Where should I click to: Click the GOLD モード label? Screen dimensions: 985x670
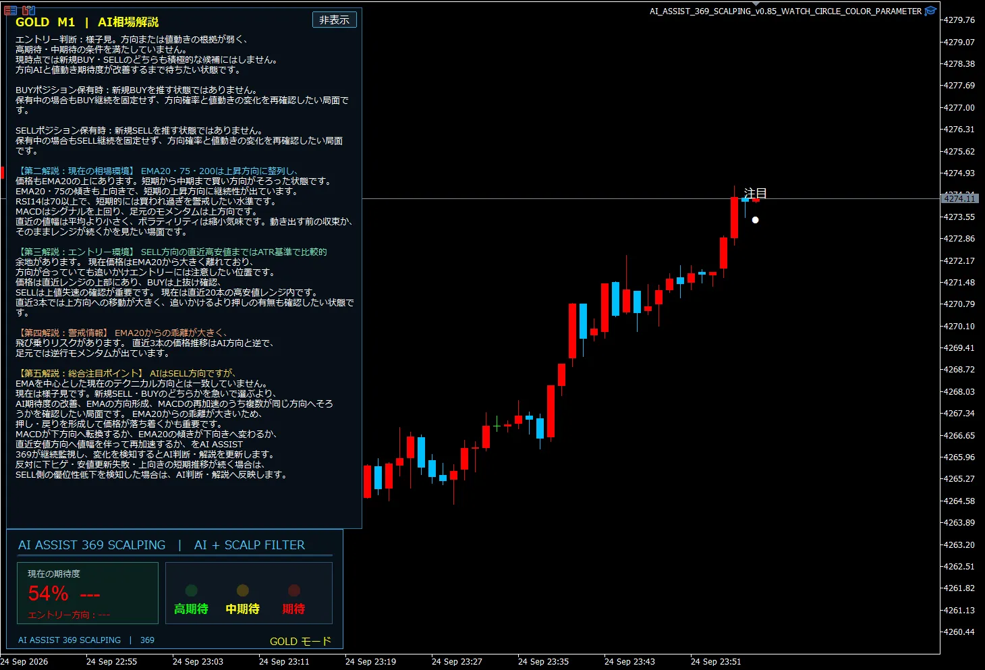300,641
